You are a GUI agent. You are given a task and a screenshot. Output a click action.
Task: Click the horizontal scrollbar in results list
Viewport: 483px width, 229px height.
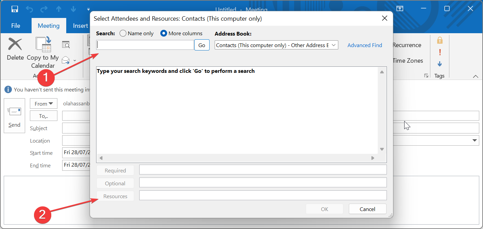[237, 158]
